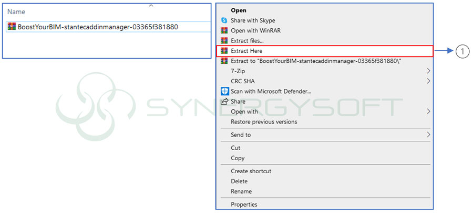
Task: Expand the Send to submenu arrow
Action: [x=428, y=134]
